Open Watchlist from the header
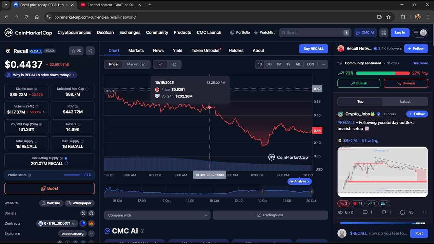The width and height of the screenshot is (434, 244). tap(264, 33)
